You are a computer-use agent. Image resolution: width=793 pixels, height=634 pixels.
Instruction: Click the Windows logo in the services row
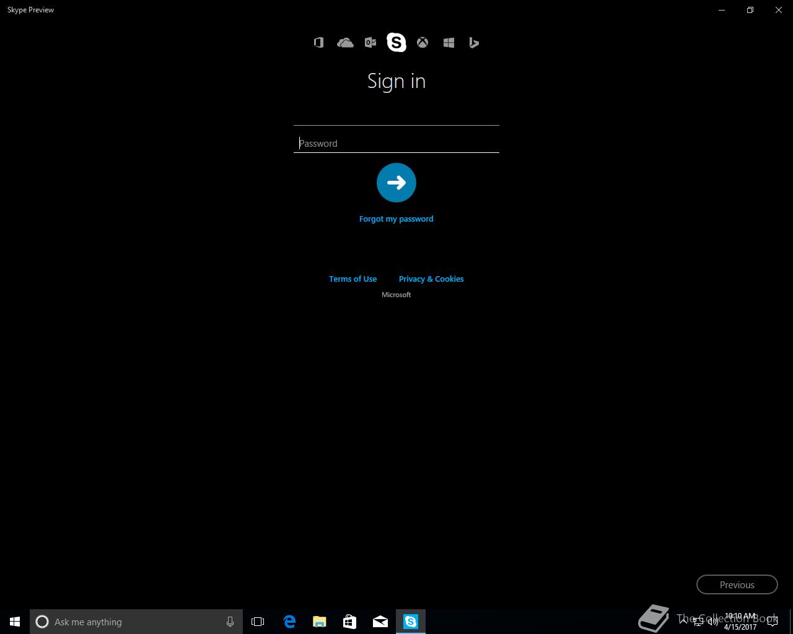(449, 43)
